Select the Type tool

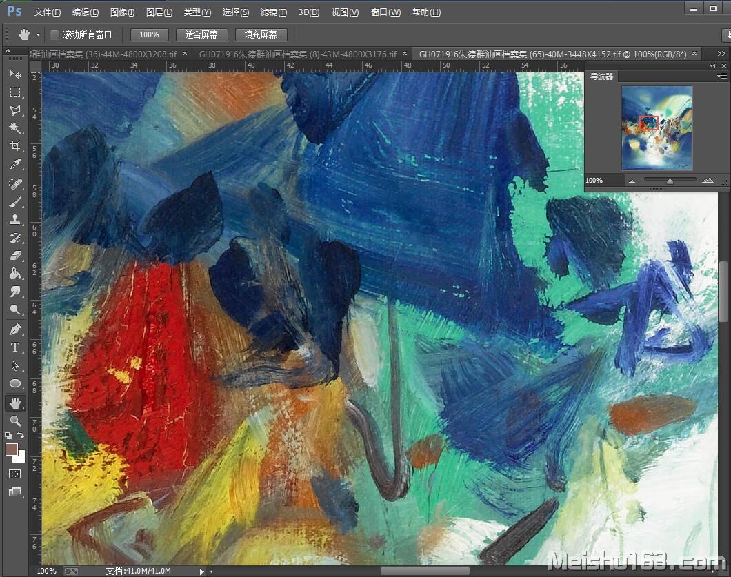(15, 347)
